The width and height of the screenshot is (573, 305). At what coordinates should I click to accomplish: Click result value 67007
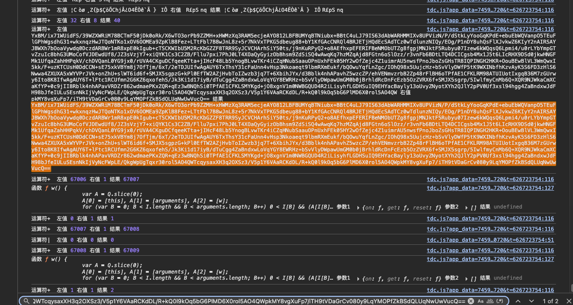(131, 179)
